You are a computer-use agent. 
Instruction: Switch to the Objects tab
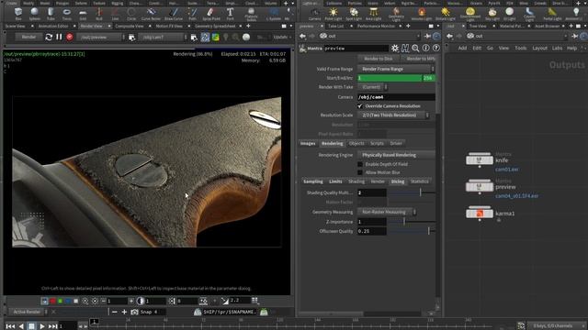tap(356, 143)
